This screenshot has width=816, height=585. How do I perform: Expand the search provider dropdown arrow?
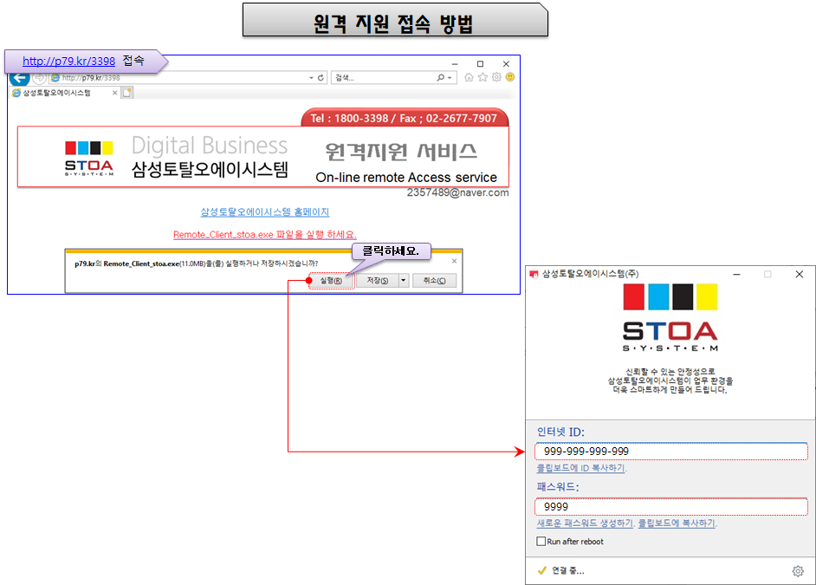pos(450,78)
